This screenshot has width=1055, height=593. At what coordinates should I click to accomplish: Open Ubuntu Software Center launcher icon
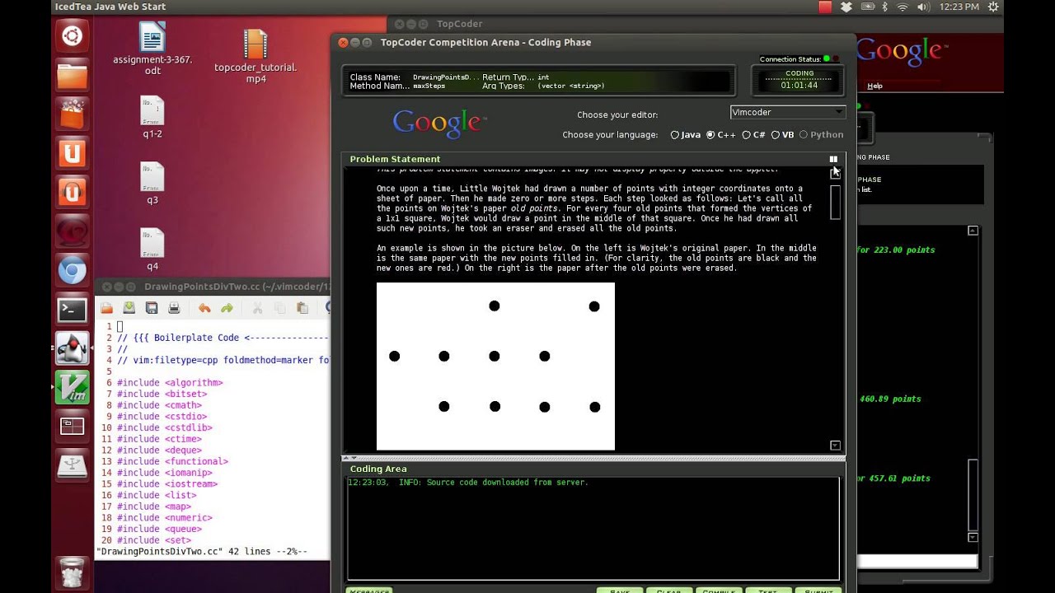tap(72, 114)
